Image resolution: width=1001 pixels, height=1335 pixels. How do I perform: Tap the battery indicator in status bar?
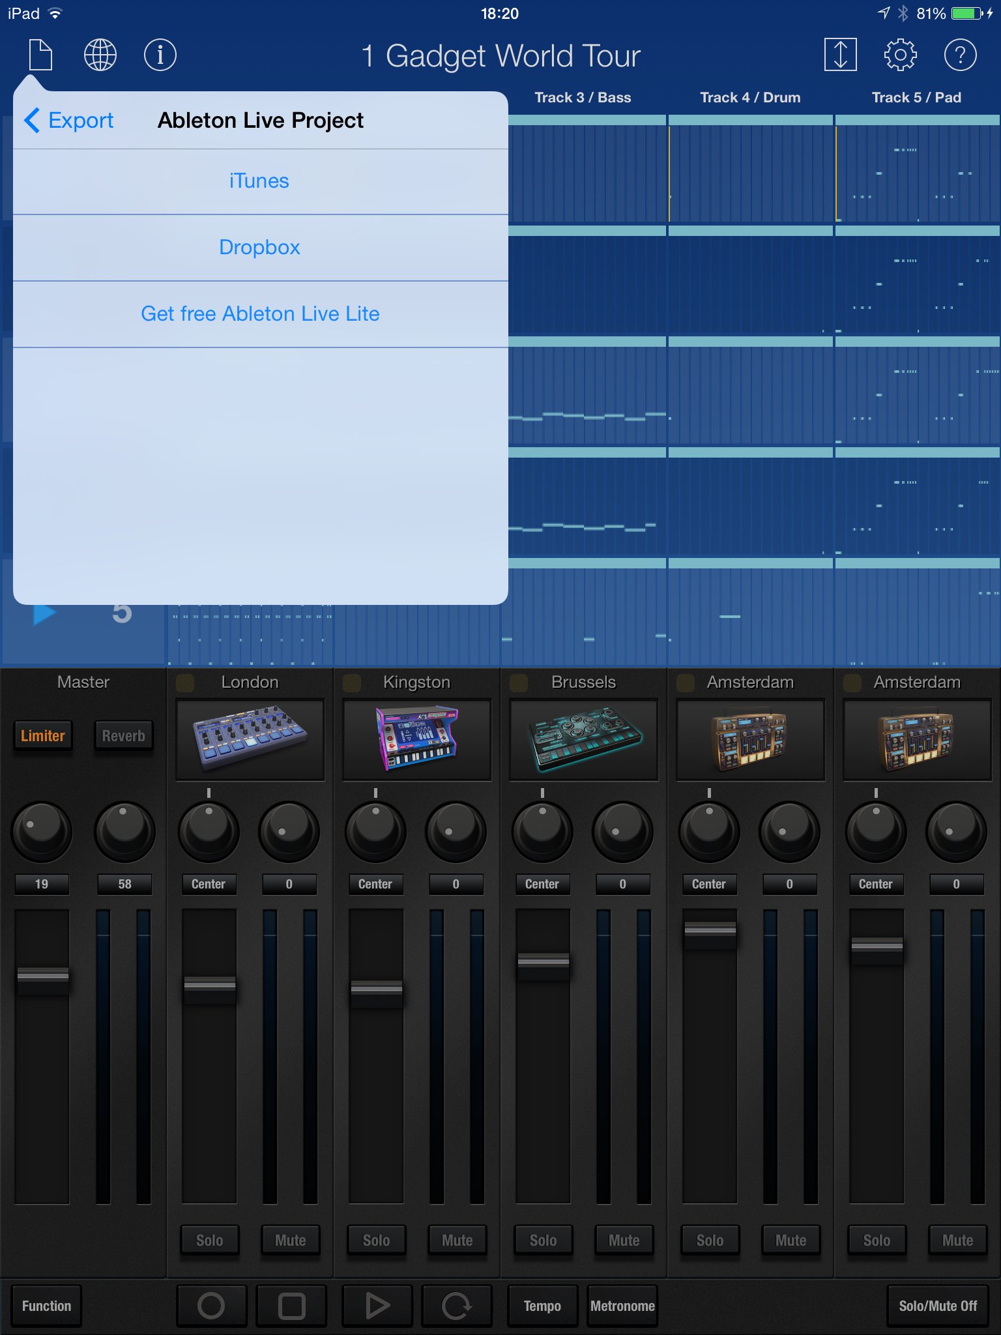(x=967, y=13)
